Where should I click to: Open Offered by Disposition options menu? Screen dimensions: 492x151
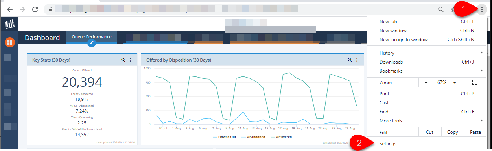tap(357, 60)
